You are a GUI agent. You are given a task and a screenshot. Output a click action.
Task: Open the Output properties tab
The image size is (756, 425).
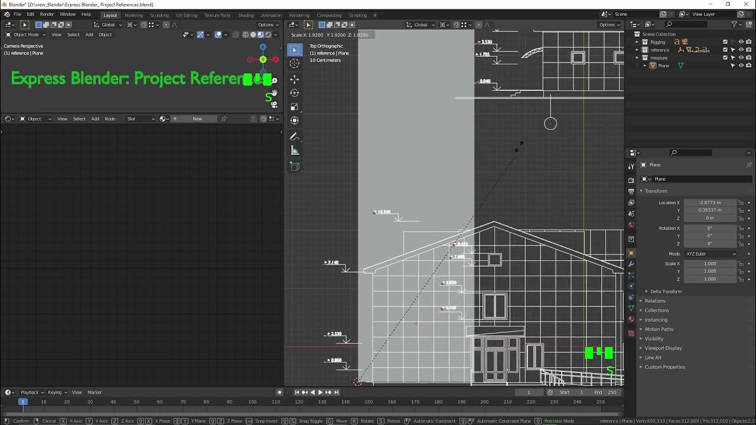[631, 191]
